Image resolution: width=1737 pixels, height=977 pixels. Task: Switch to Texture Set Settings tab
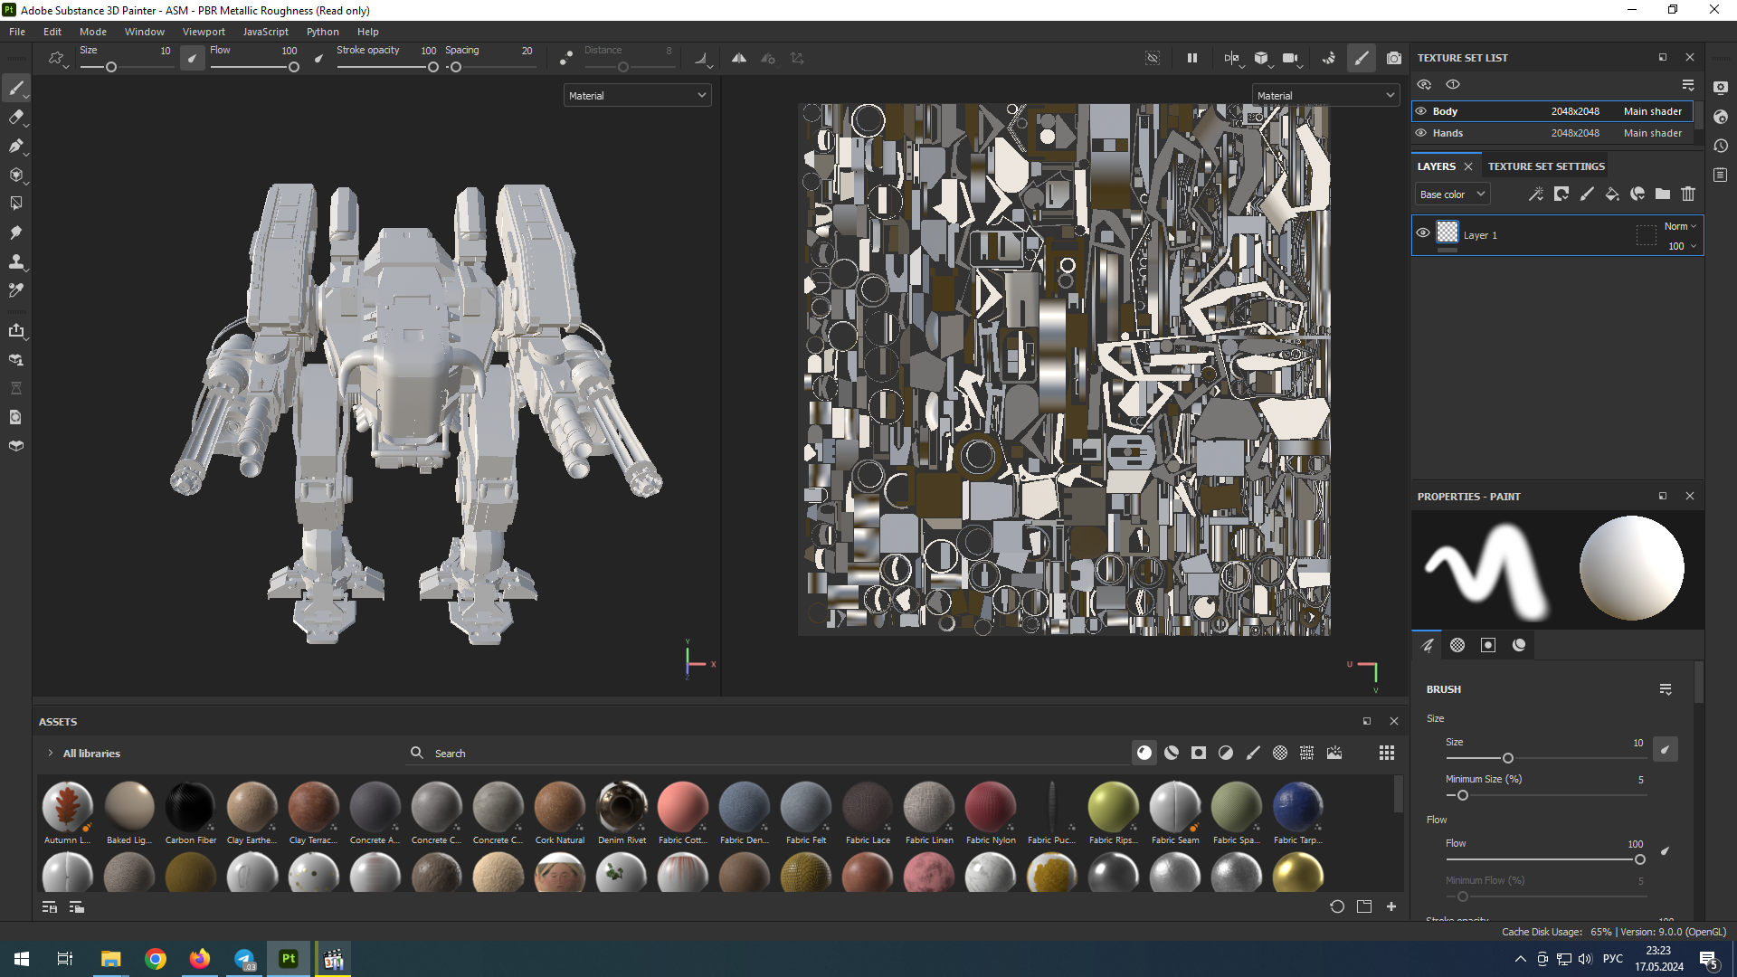pos(1546,166)
